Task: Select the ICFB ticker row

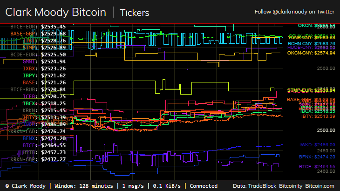Action: [44, 96]
